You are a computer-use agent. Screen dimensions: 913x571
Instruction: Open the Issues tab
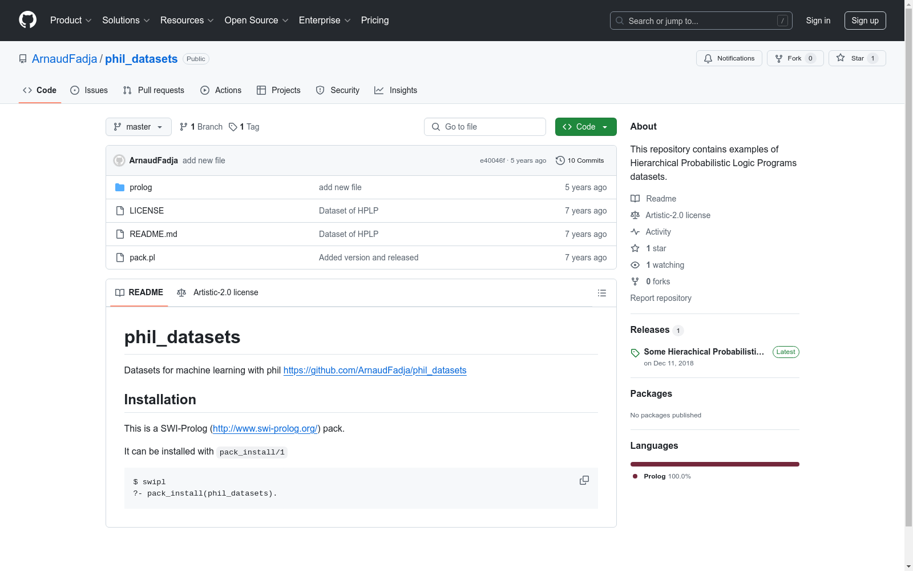tap(89, 90)
